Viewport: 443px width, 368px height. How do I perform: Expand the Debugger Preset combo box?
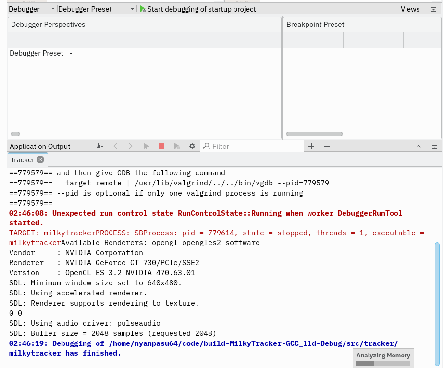[x=96, y=9]
